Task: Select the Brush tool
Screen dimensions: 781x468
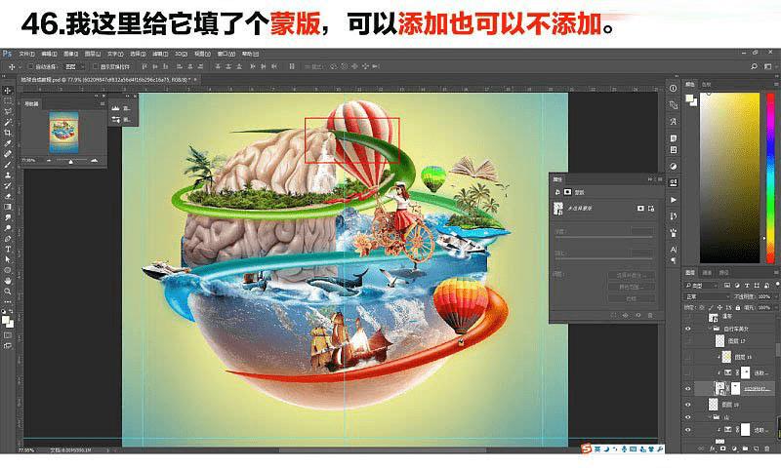Action: point(8,165)
